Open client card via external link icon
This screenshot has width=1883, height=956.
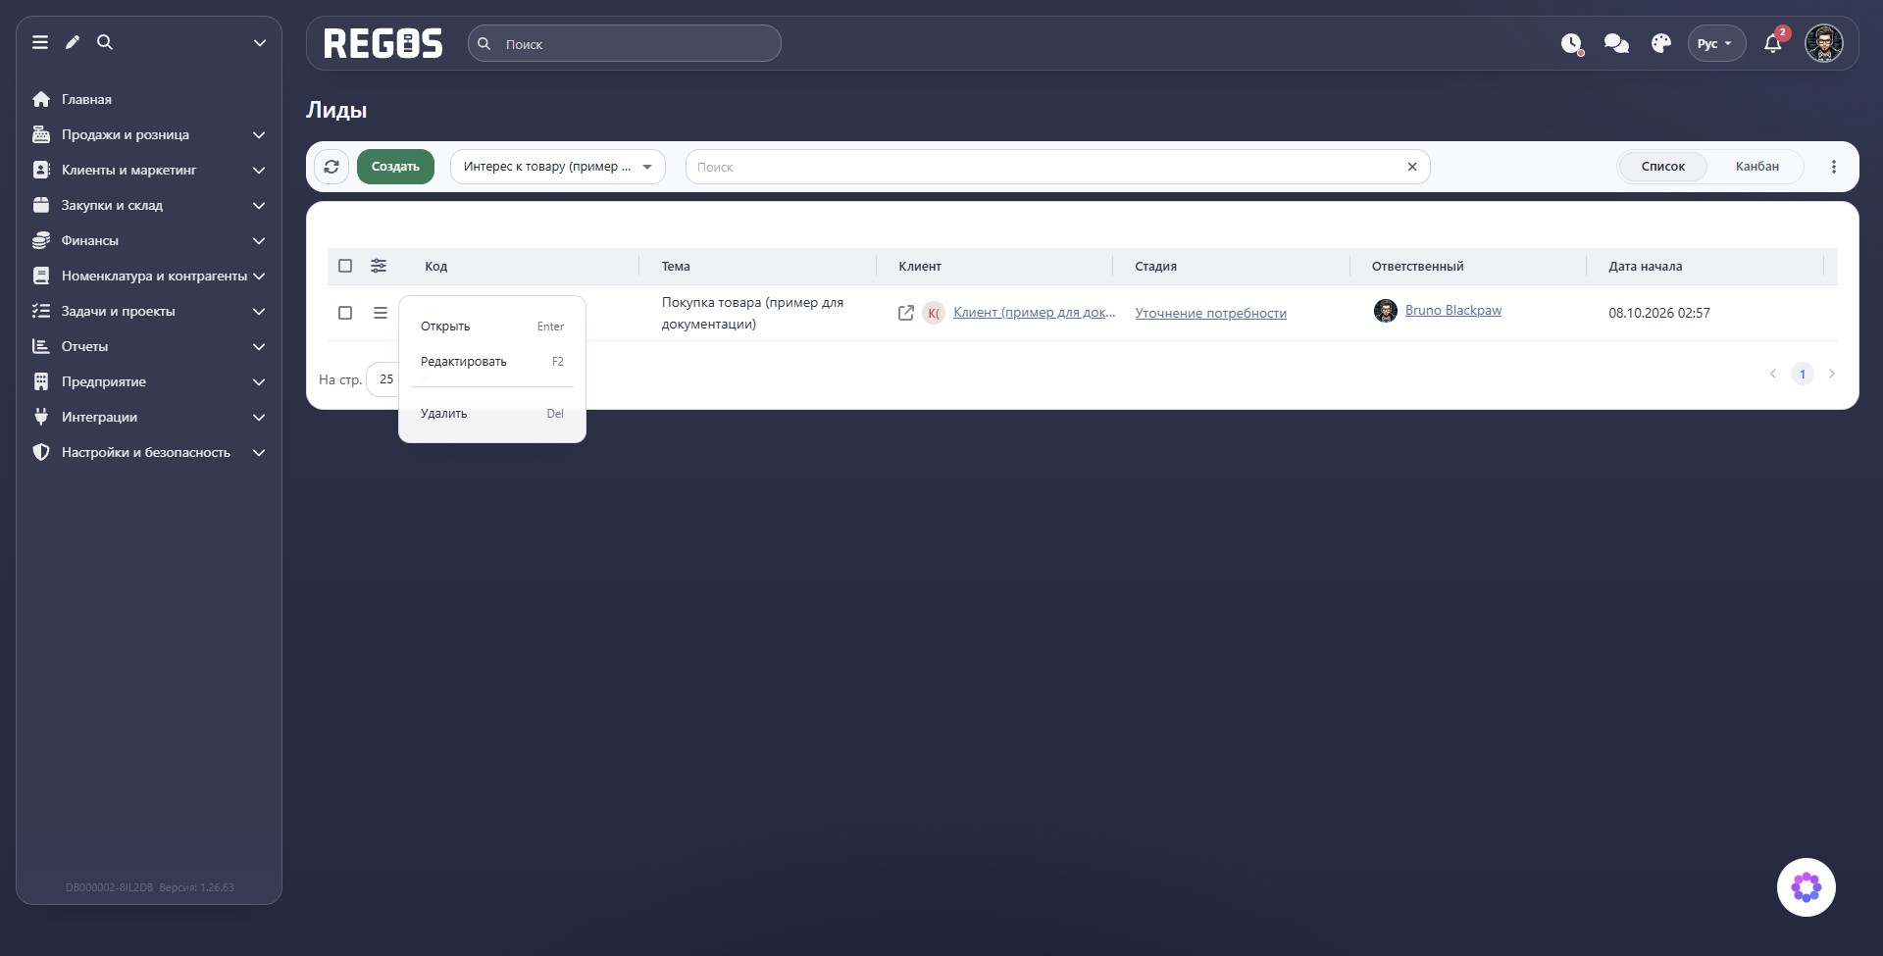click(x=906, y=313)
